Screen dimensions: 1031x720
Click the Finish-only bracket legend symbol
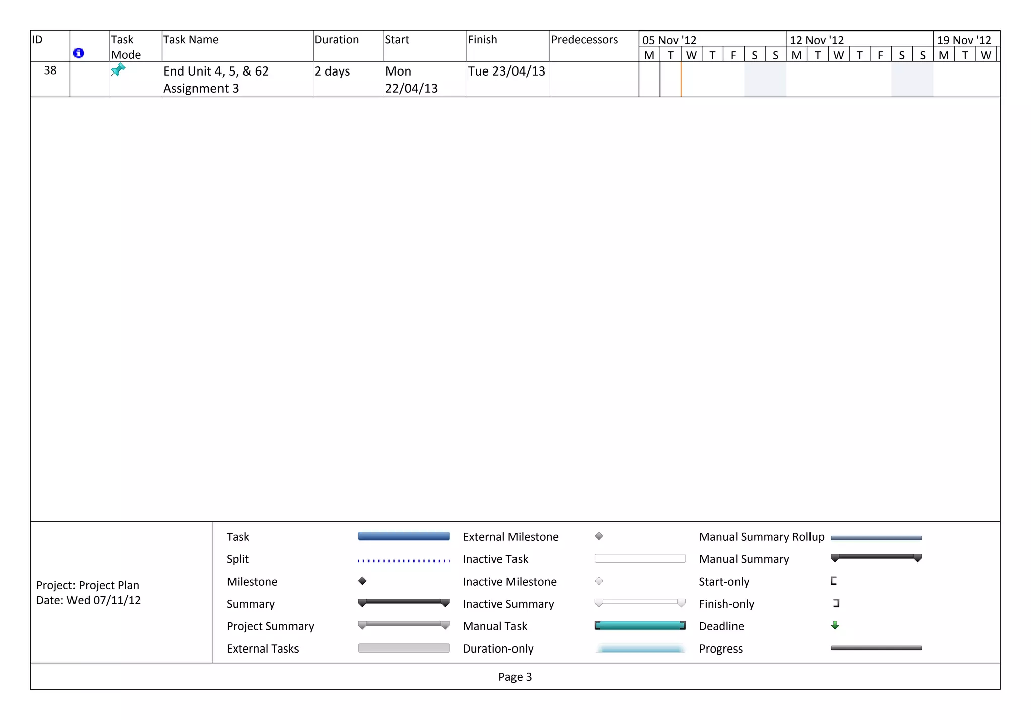(836, 603)
